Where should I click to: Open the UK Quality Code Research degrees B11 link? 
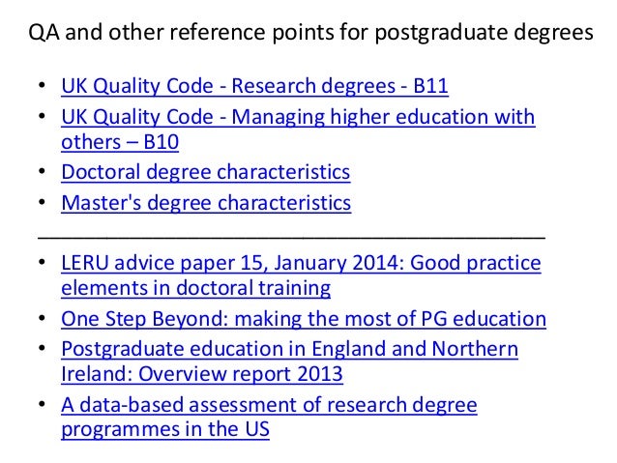pos(254,89)
